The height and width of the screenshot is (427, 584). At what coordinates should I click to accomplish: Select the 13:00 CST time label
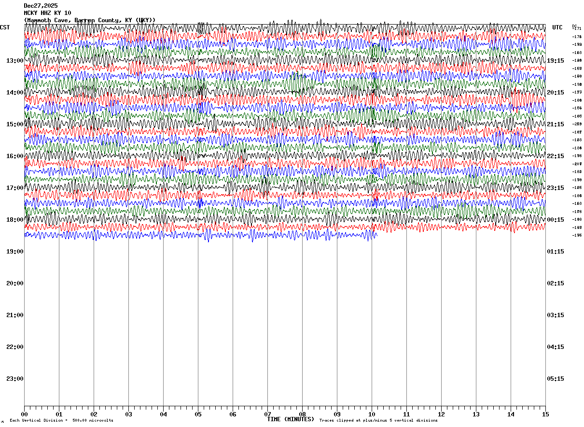point(15,61)
